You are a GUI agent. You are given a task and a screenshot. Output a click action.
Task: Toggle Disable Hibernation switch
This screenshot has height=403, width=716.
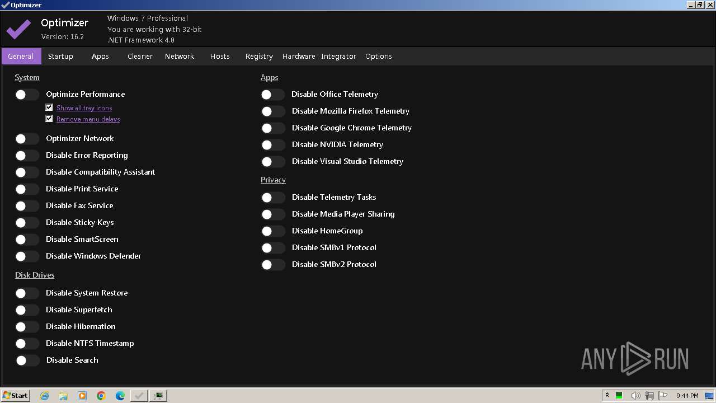point(27,327)
